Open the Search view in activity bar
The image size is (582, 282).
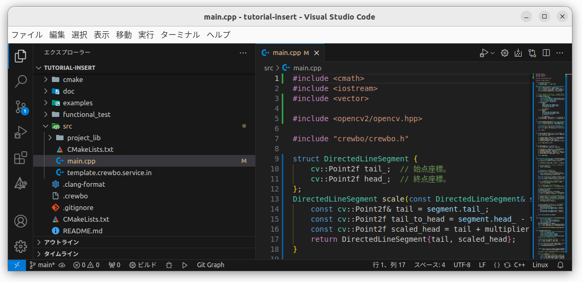tap(21, 81)
